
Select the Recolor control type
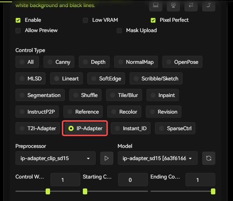124,112
